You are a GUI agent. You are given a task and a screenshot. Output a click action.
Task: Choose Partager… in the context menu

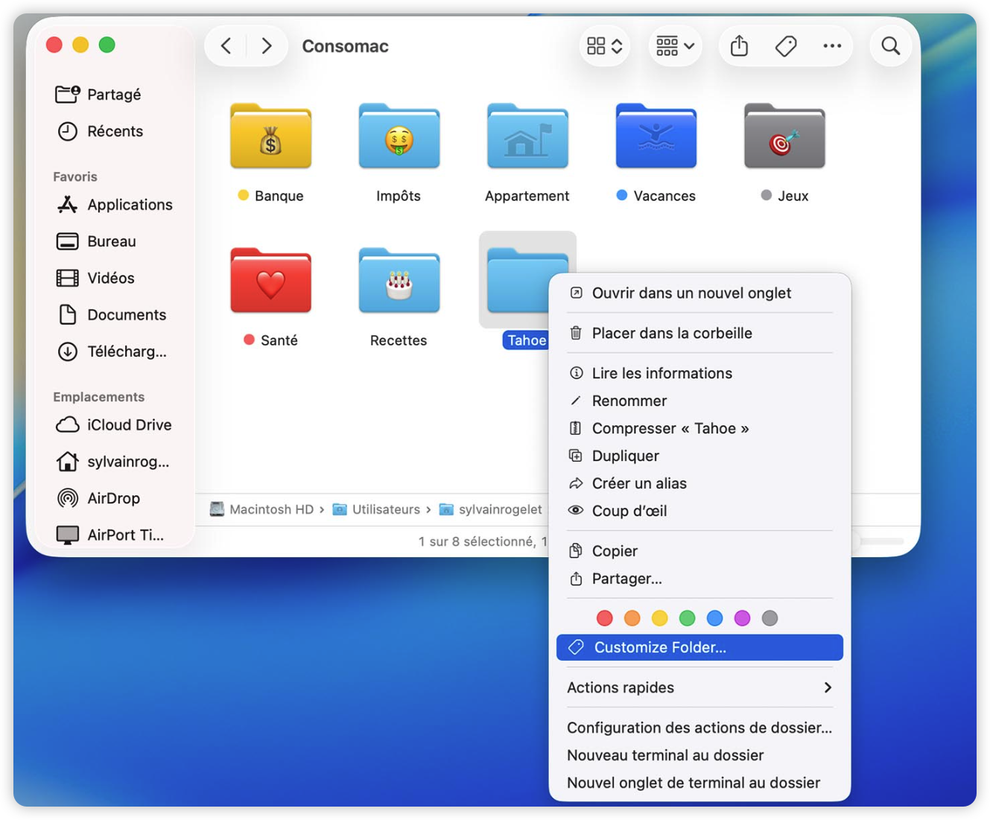click(x=699, y=579)
